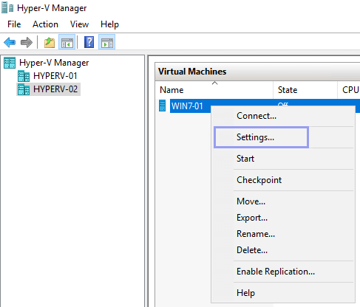Click the WIN7-01 virtual machine icon
The image size is (360, 307).
click(163, 106)
